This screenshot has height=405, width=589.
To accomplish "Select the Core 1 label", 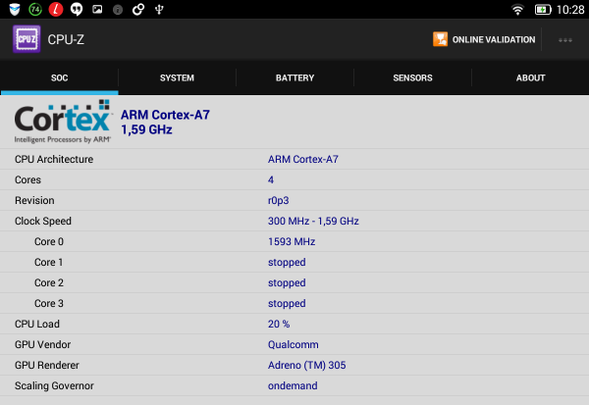I will point(48,263).
